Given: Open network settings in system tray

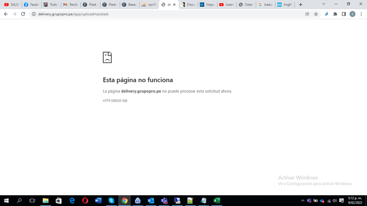Looking at the screenshot, I should click(x=329, y=201).
